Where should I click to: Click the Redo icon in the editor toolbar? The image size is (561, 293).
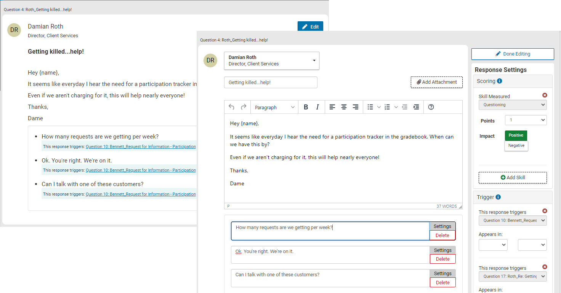[243, 107]
